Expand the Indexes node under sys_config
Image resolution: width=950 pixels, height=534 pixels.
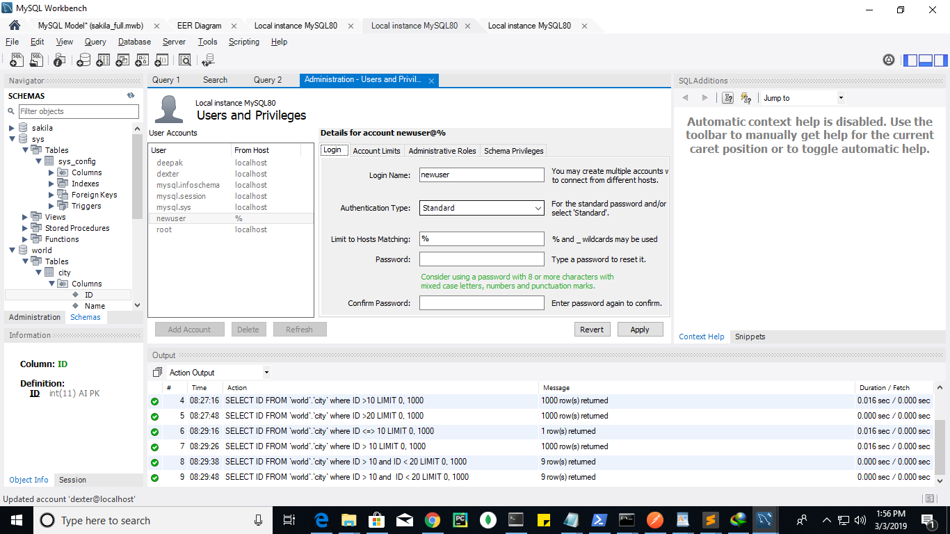[51, 184]
